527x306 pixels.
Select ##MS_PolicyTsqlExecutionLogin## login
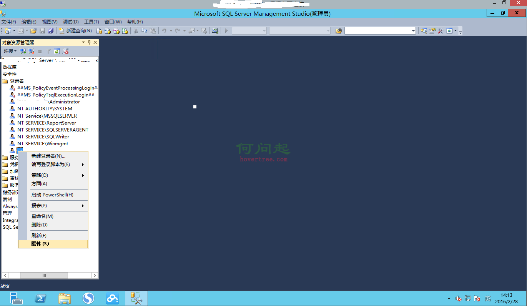(x=56, y=95)
